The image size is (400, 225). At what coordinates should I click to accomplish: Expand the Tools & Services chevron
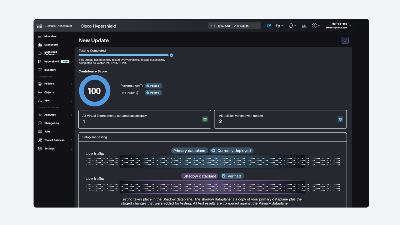72,140
